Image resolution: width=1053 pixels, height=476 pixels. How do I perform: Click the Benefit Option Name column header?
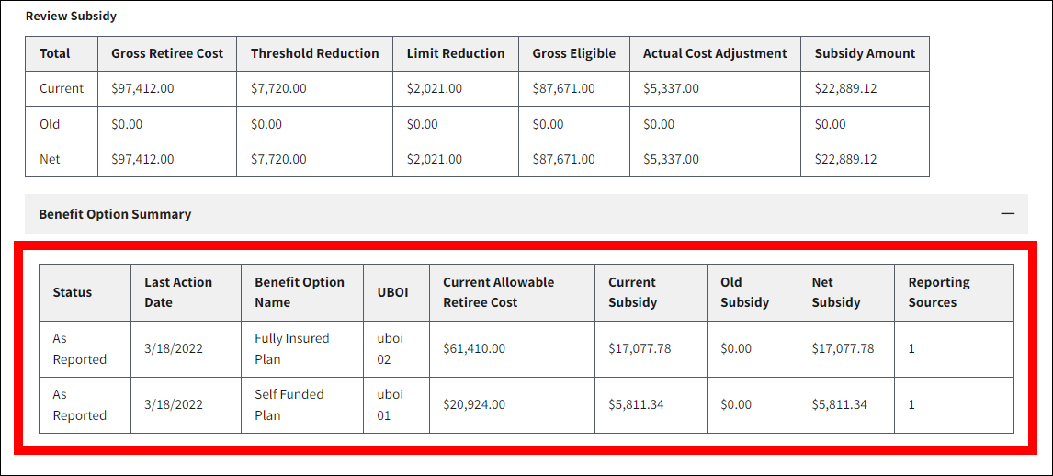coord(300,292)
